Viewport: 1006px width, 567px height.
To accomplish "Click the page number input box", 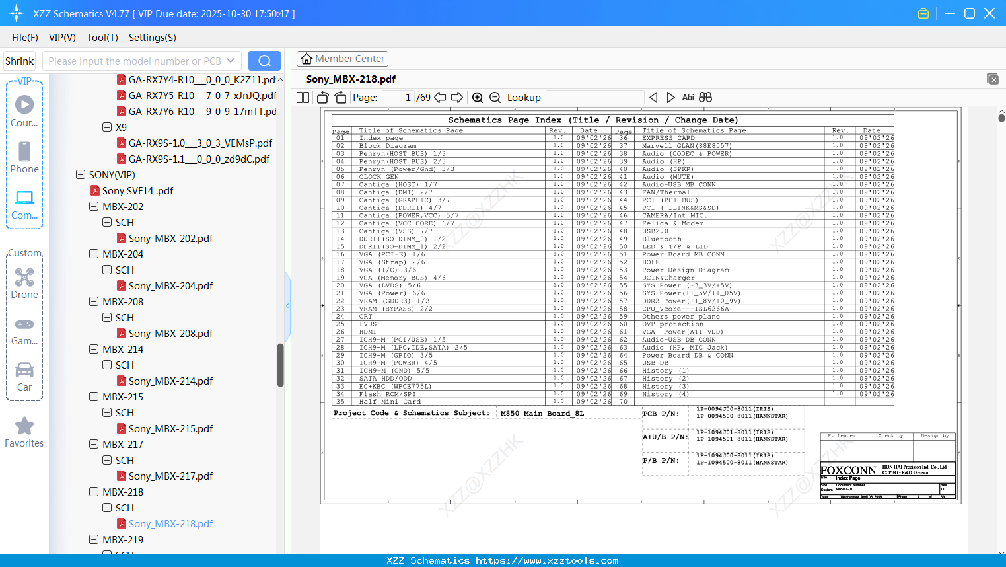I will (x=398, y=98).
